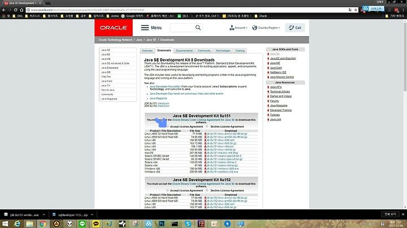407x228 pixels.
Task: Select the Downloads tab
Action: (x=164, y=51)
